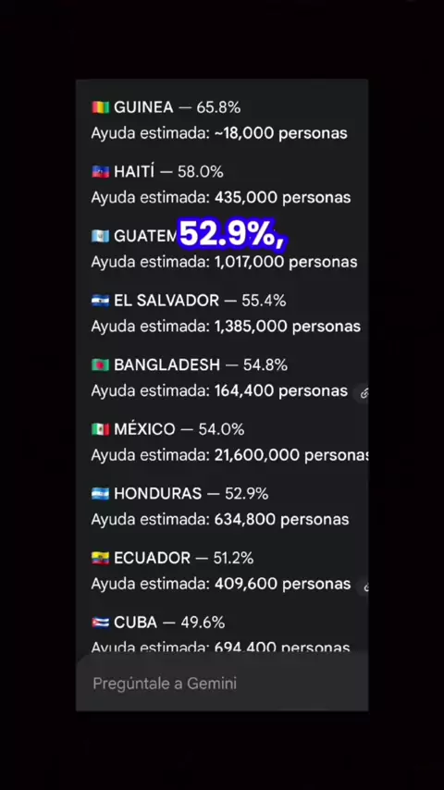The image size is (444, 790).
Task: Click the CUBA — 49.6% heading
Action: pyautogui.click(x=169, y=623)
